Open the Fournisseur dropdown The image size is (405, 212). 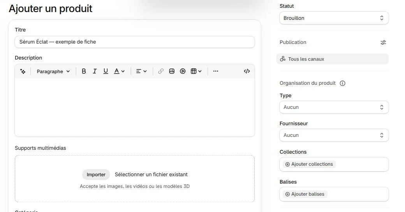[334, 135]
